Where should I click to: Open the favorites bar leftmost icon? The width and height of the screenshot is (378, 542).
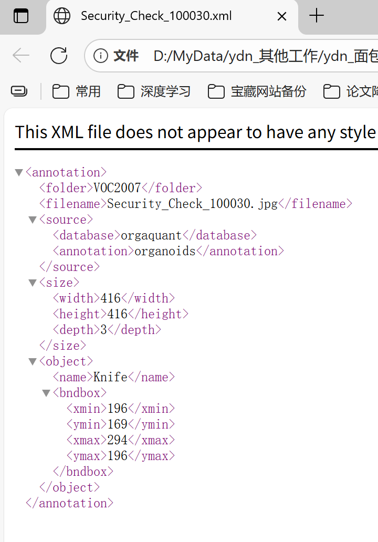(x=19, y=91)
